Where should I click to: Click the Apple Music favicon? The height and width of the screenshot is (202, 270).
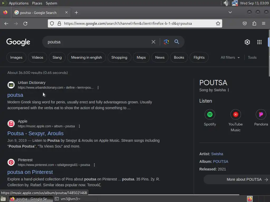pyautogui.click(x=11, y=124)
